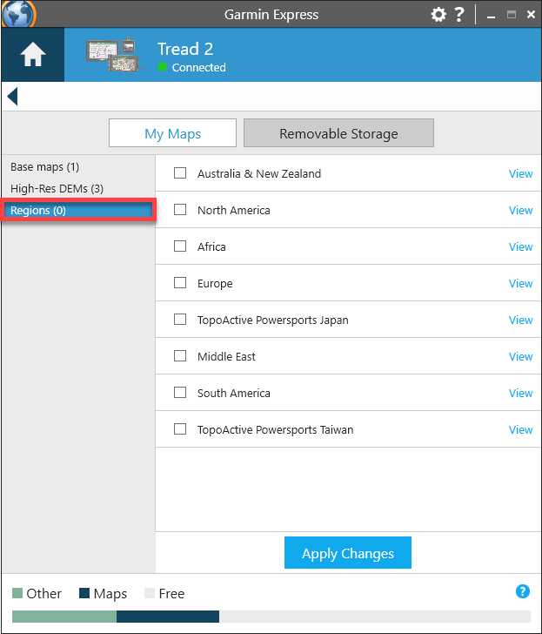This screenshot has height=634, width=542.
Task: Click the Maps legend color swatch
Action: [84, 593]
